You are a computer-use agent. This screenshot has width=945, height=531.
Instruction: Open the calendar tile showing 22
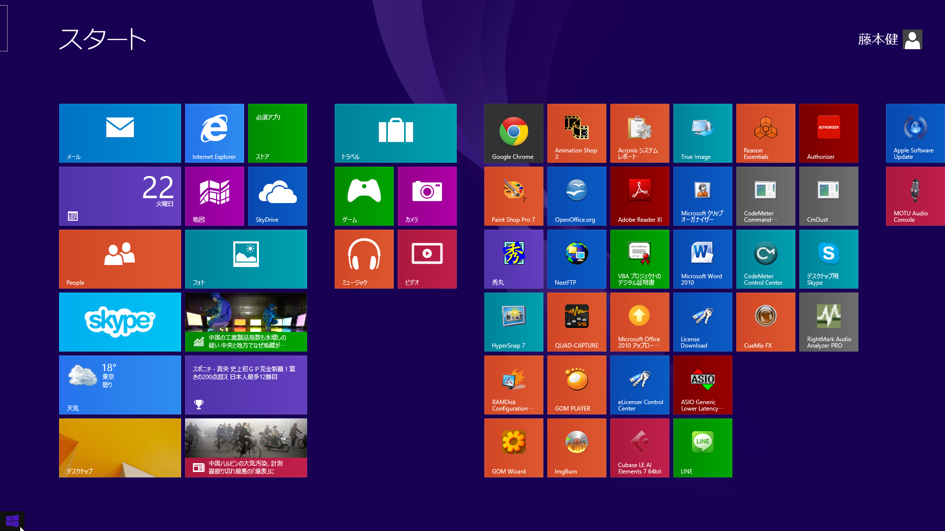coord(120,196)
